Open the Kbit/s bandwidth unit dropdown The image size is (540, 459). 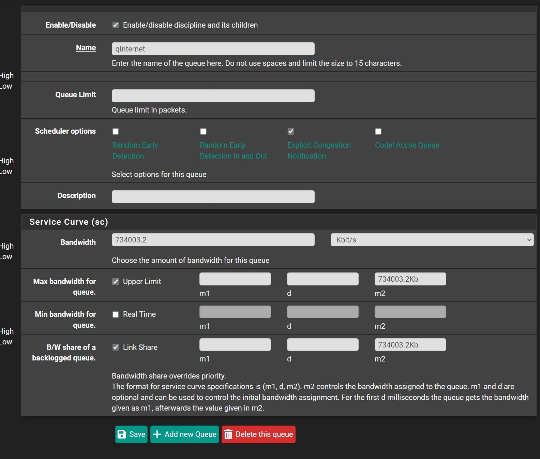[x=432, y=240]
